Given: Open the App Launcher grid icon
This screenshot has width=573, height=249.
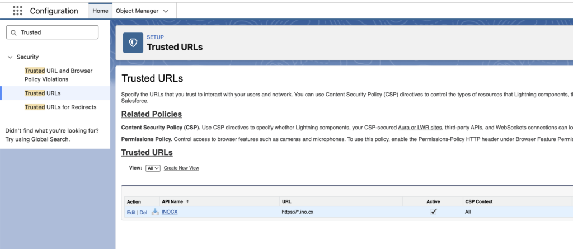Looking at the screenshot, I should pyautogui.click(x=17, y=11).
